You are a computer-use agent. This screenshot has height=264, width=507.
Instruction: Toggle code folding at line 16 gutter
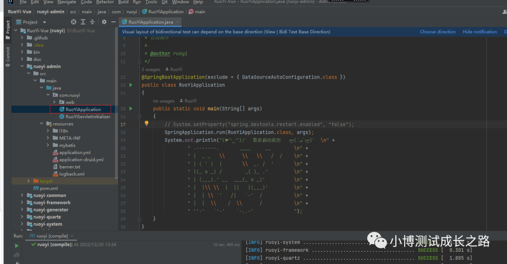pyautogui.click(x=139, y=116)
